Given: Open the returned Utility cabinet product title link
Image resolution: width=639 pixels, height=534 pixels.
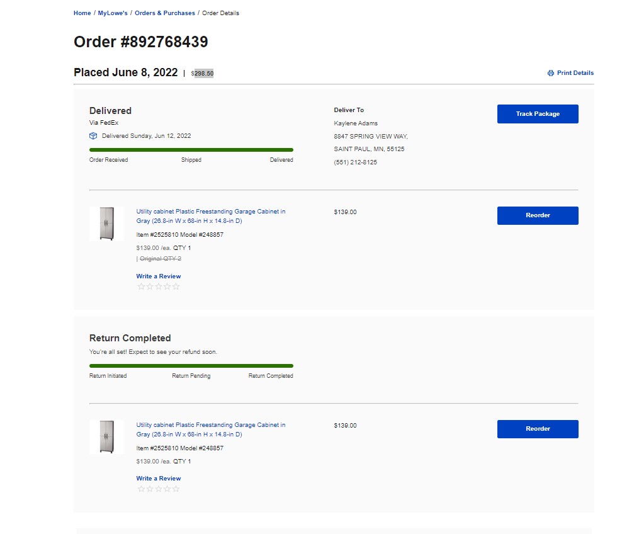Looking at the screenshot, I should coord(211,429).
